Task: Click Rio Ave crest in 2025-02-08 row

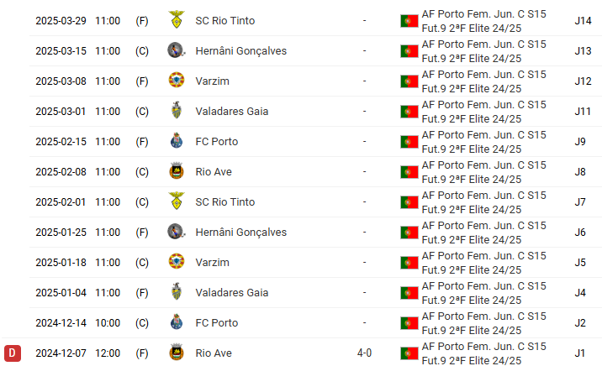Action: pos(177,171)
